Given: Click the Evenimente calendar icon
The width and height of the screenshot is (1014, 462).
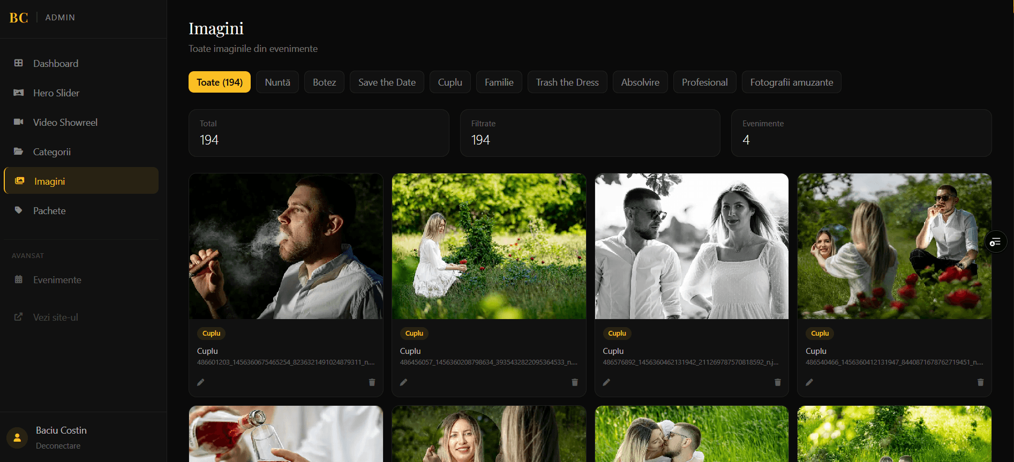Looking at the screenshot, I should tap(18, 279).
